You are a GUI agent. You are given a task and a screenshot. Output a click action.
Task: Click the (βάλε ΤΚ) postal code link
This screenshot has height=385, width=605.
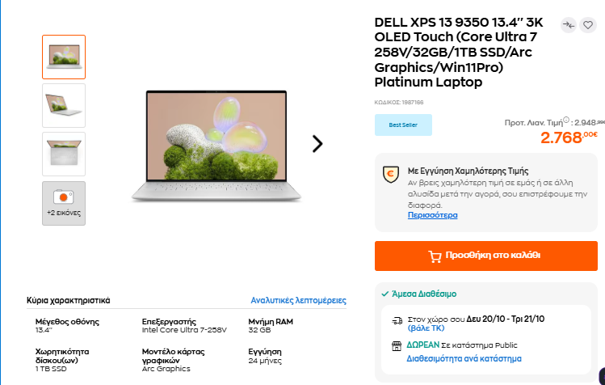click(x=426, y=328)
